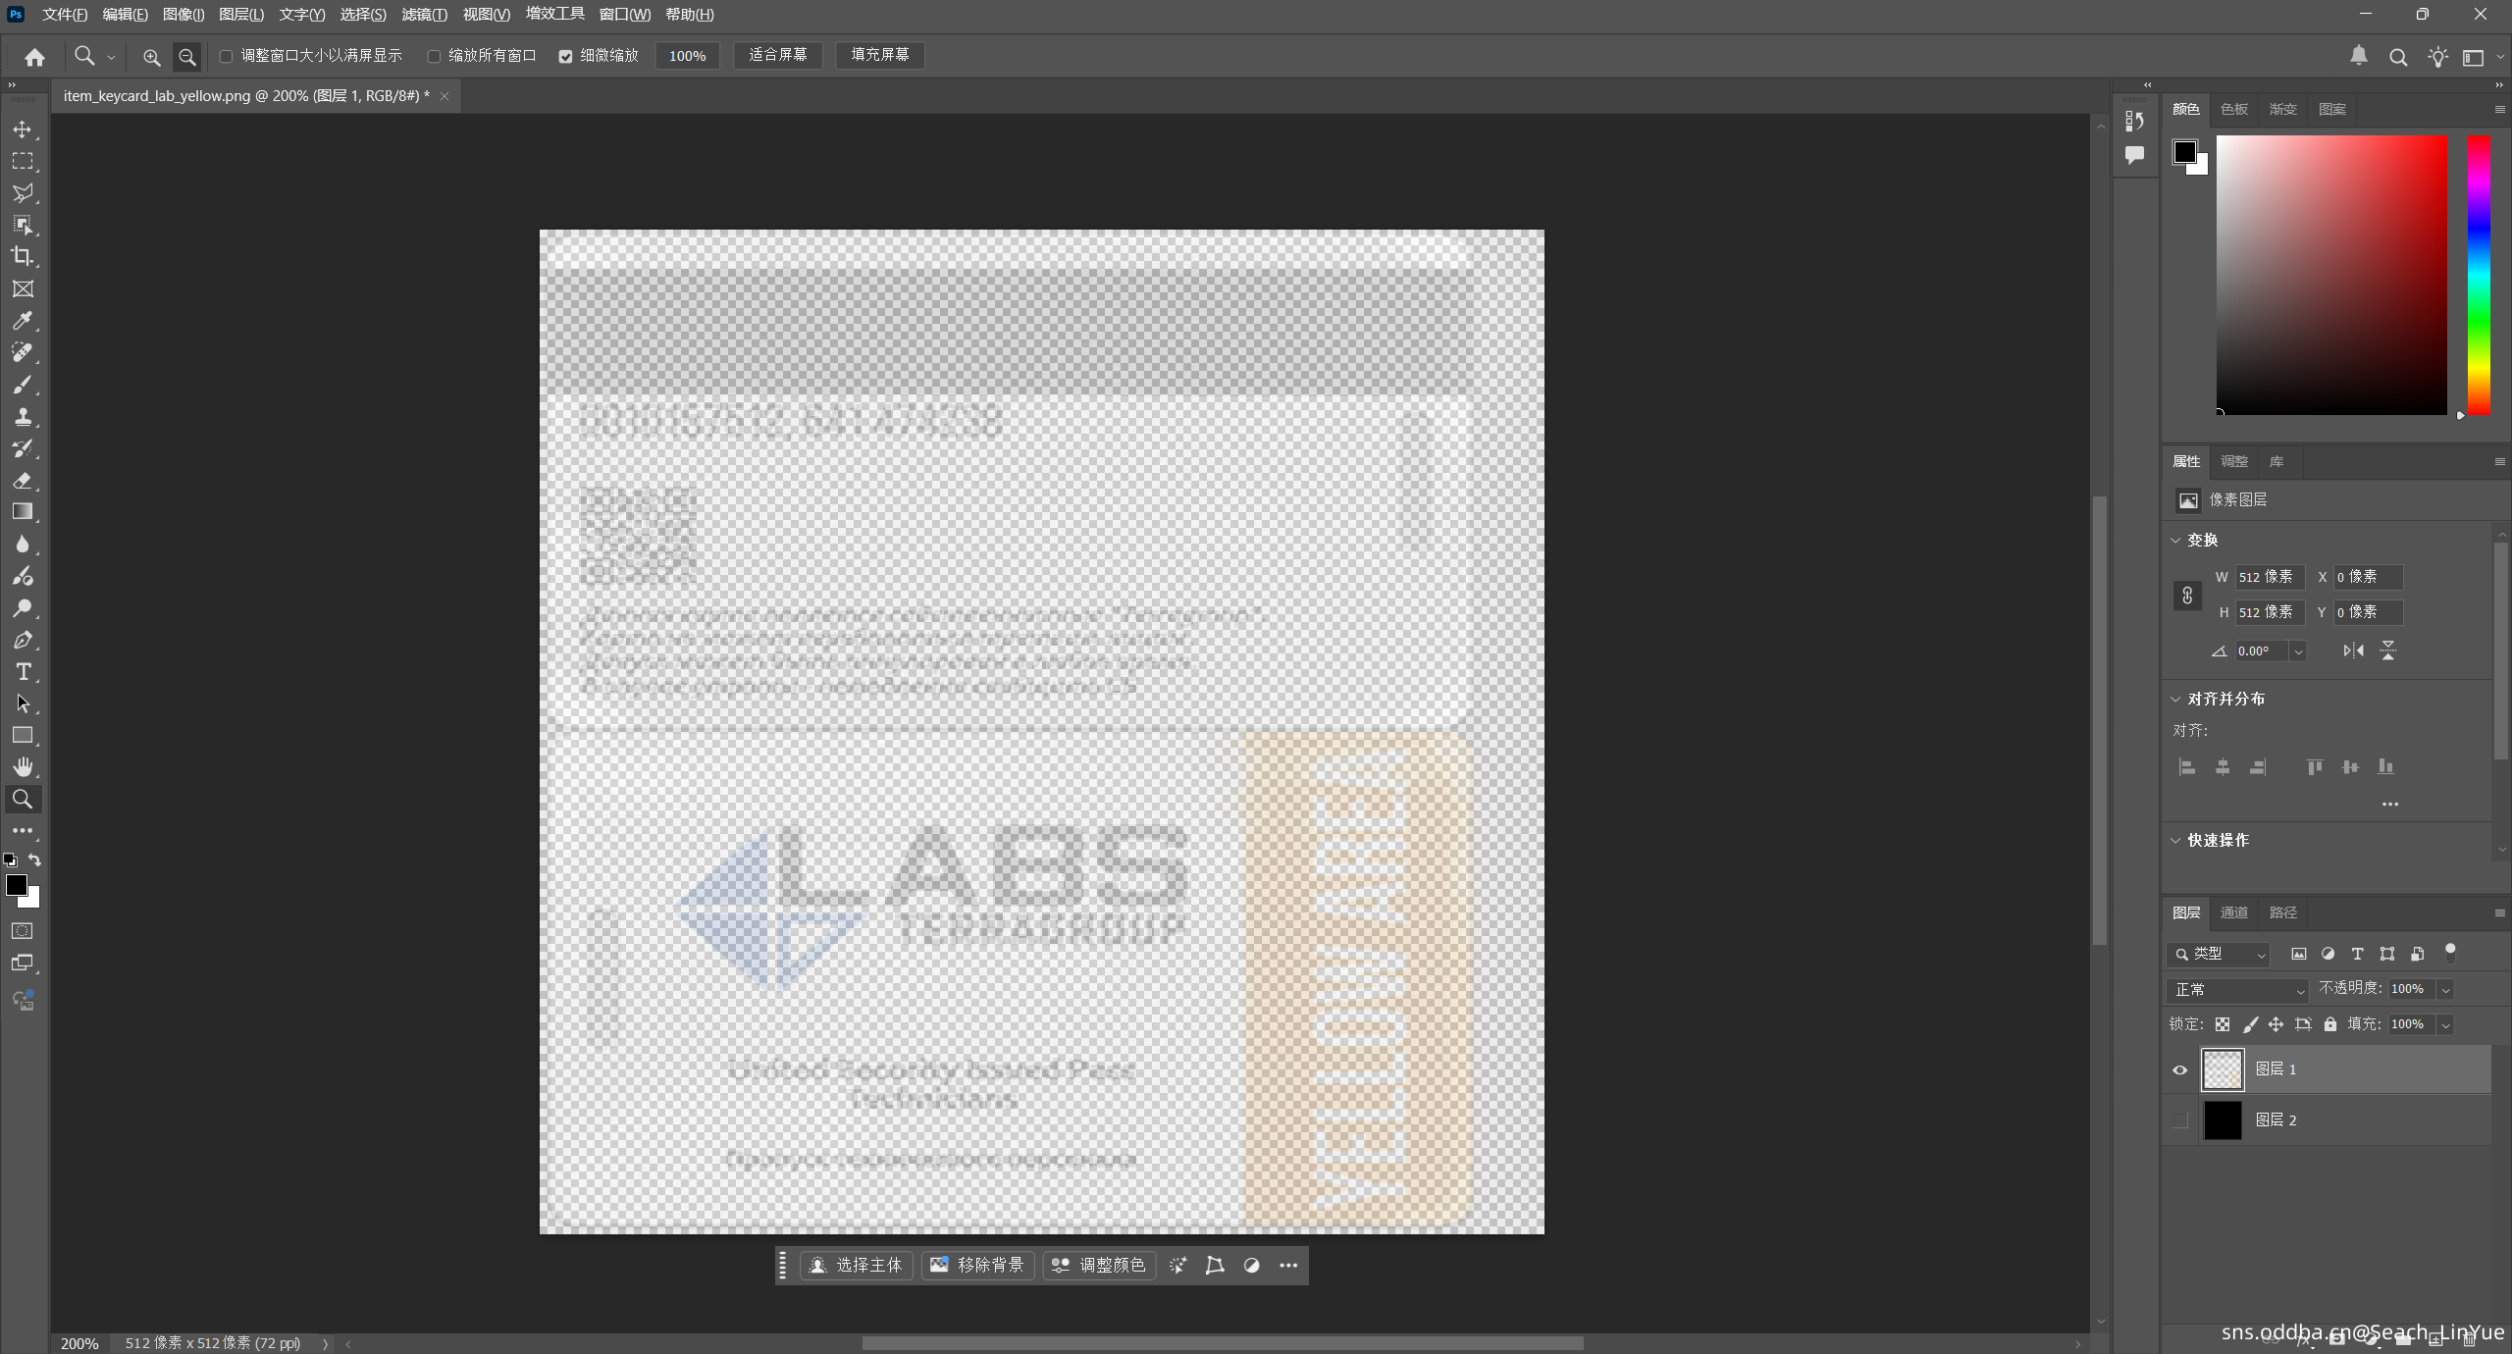Screen dimensions: 2512x1354
Task: Select the Hand tool
Action: pyautogui.click(x=23, y=767)
